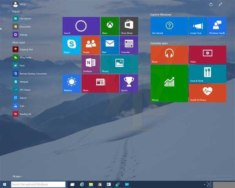
Task: Expand the All apps list
Action: 17,177
